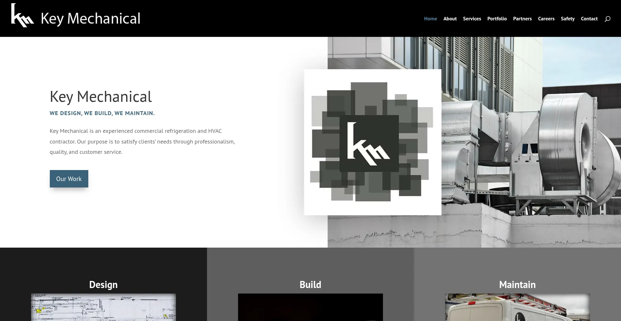
Task: Click the Key Mechanical logo icon
Action: (22, 16)
